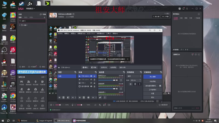Image resolution: width=219 pixels, height=123 pixels.
Task: Open the OBS 文件(F) menu
Action: (x=60, y=33)
